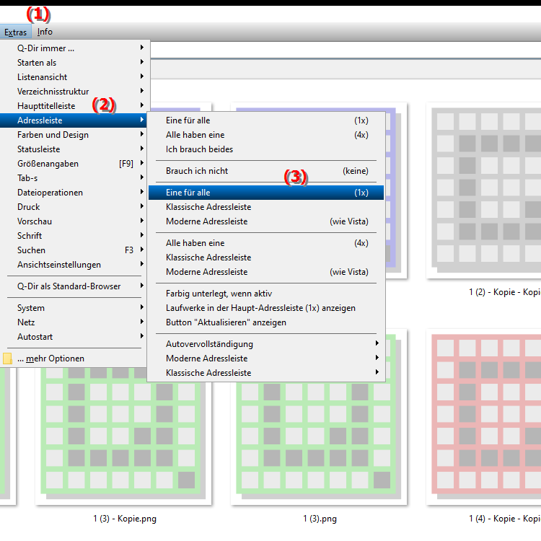Viewport: 541px width, 541px height.
Task: Open the Statusleiste submenu
Action: (x=74, y=149)
